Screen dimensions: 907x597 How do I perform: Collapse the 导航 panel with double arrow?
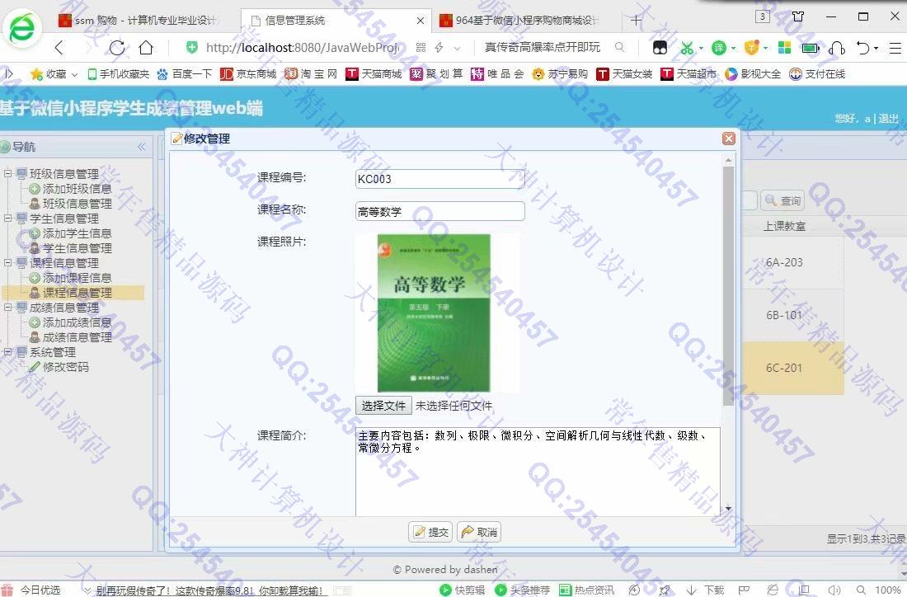click(x=142, y=147)
